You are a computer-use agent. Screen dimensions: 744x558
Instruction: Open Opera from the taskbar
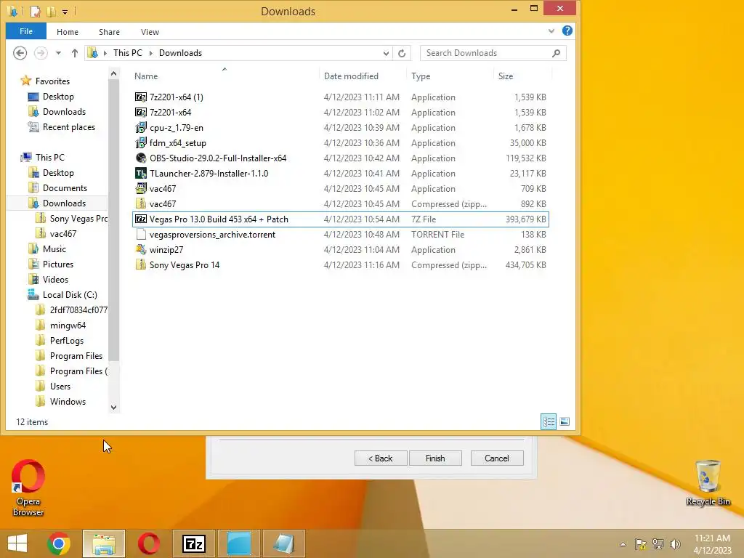148,543
